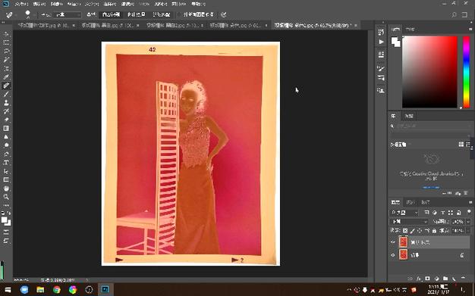Screen dimensions: 475x296
Task: Toggle layer filtering switch
Action: point(469,212)
